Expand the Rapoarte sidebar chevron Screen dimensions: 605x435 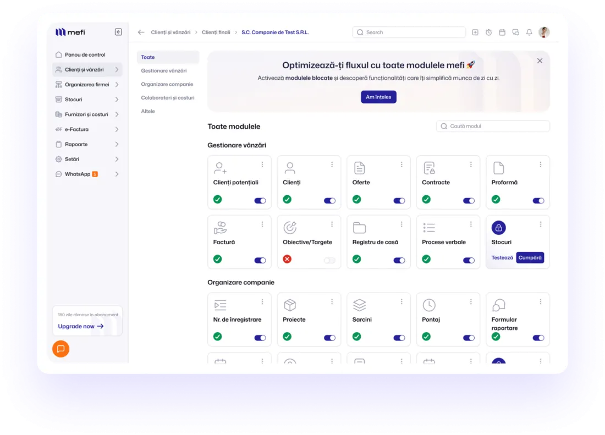coord(117,144)
